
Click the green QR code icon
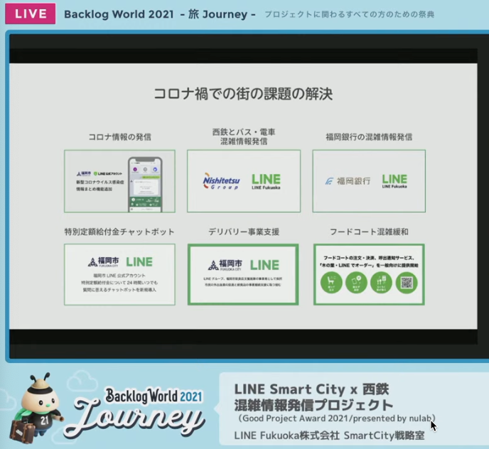407,283
